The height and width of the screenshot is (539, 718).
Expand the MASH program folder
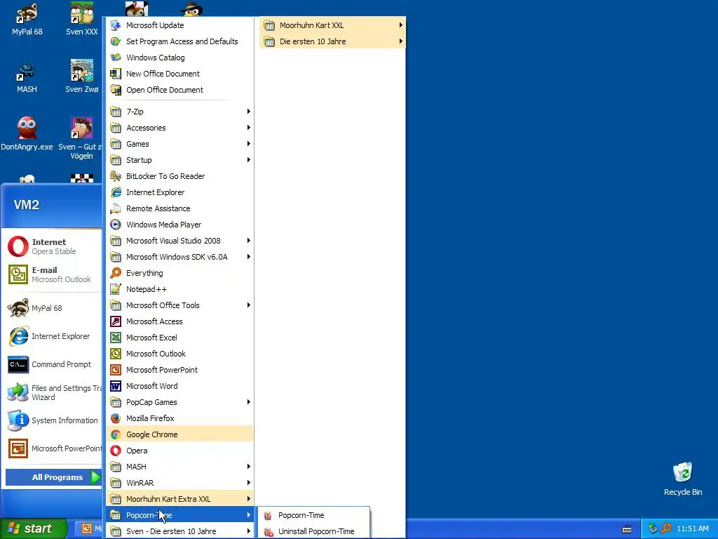(180, 467)
